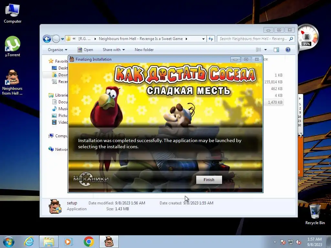Select Desktop in Explorer navigation pane
The width and height of the screenshot is (331, 248).
[x=60, y=68]
